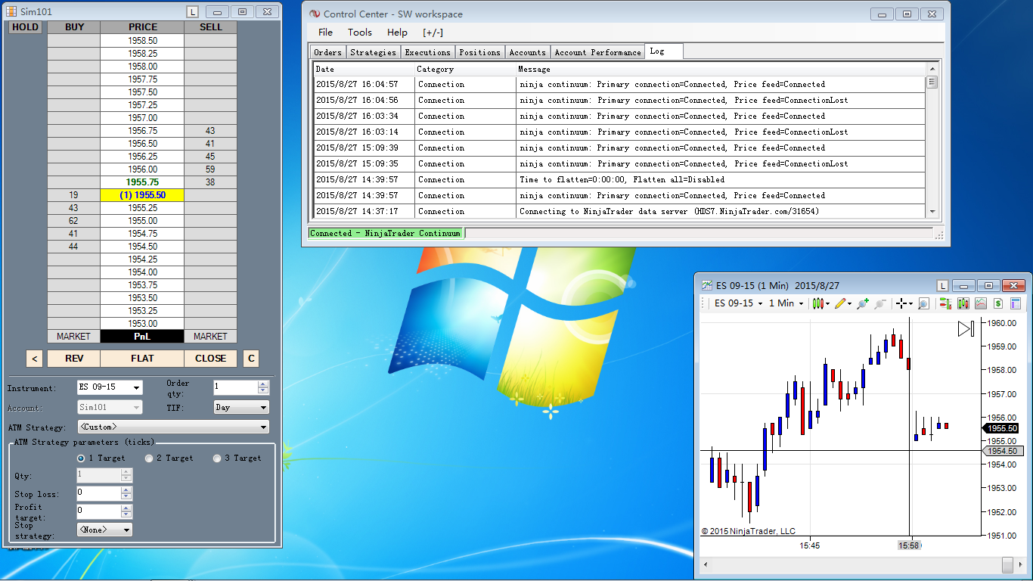
Task: Click the MARKET button under the SELL column
Action: pos(210,337)
